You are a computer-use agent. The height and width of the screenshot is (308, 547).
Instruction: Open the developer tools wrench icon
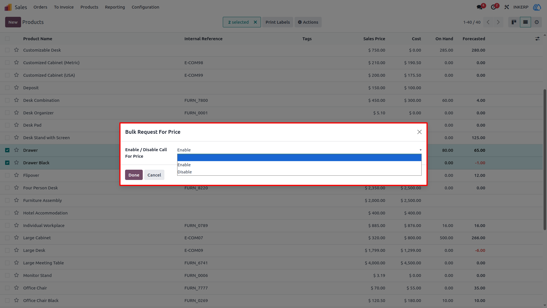(x=507, y=7)
